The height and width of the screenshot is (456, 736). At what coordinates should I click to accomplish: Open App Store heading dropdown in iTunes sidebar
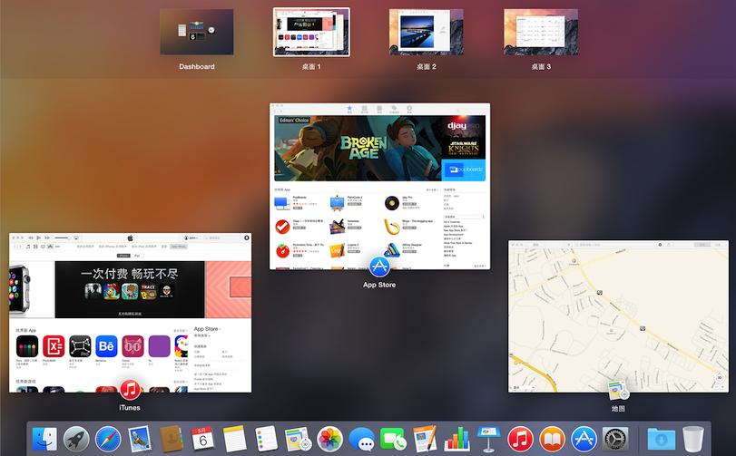point(207,329)
